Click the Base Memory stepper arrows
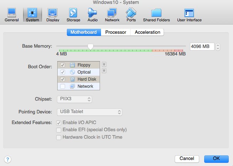The width and height of the screenshot is (233, 166). [218, 47]
